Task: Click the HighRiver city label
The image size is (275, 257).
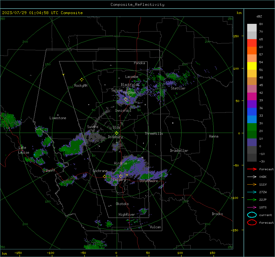Action: tap(127, 215)
